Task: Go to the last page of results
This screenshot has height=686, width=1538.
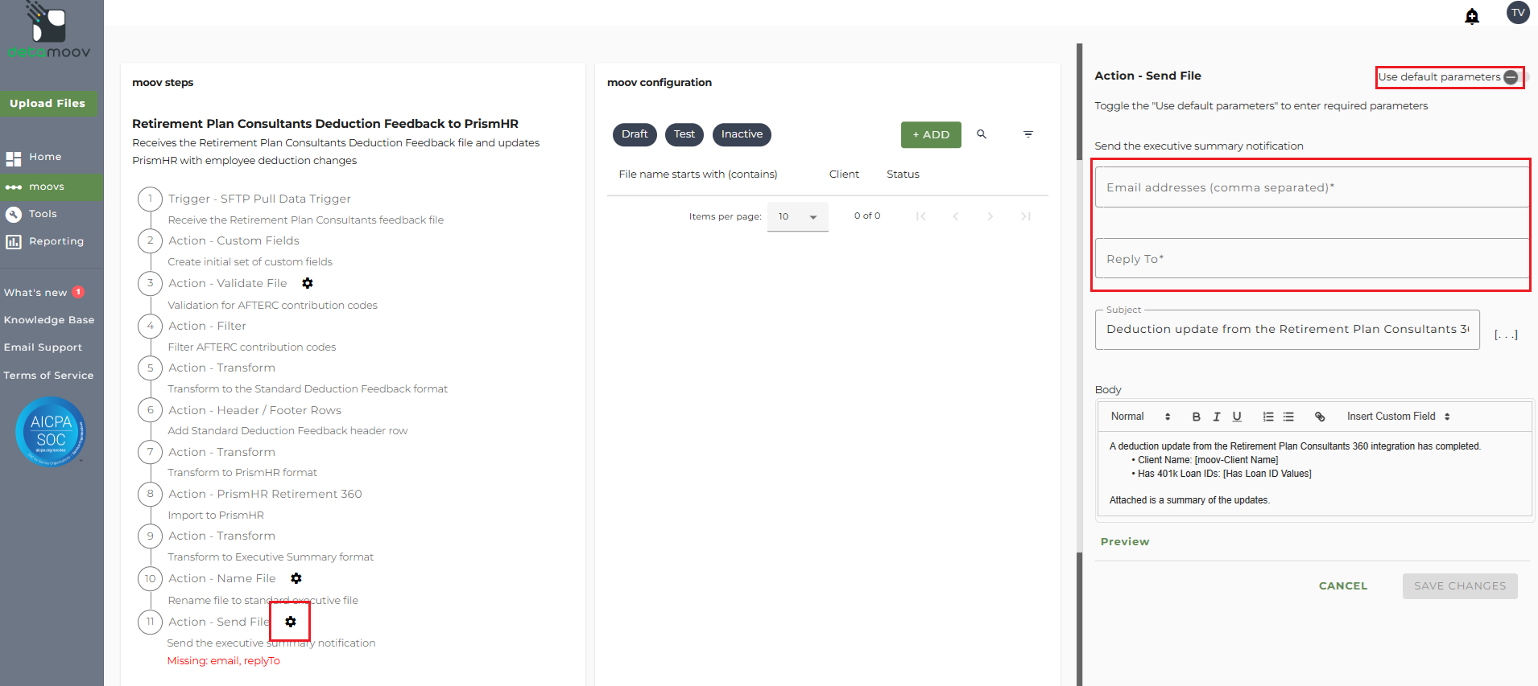Action: pos(1026,216)
